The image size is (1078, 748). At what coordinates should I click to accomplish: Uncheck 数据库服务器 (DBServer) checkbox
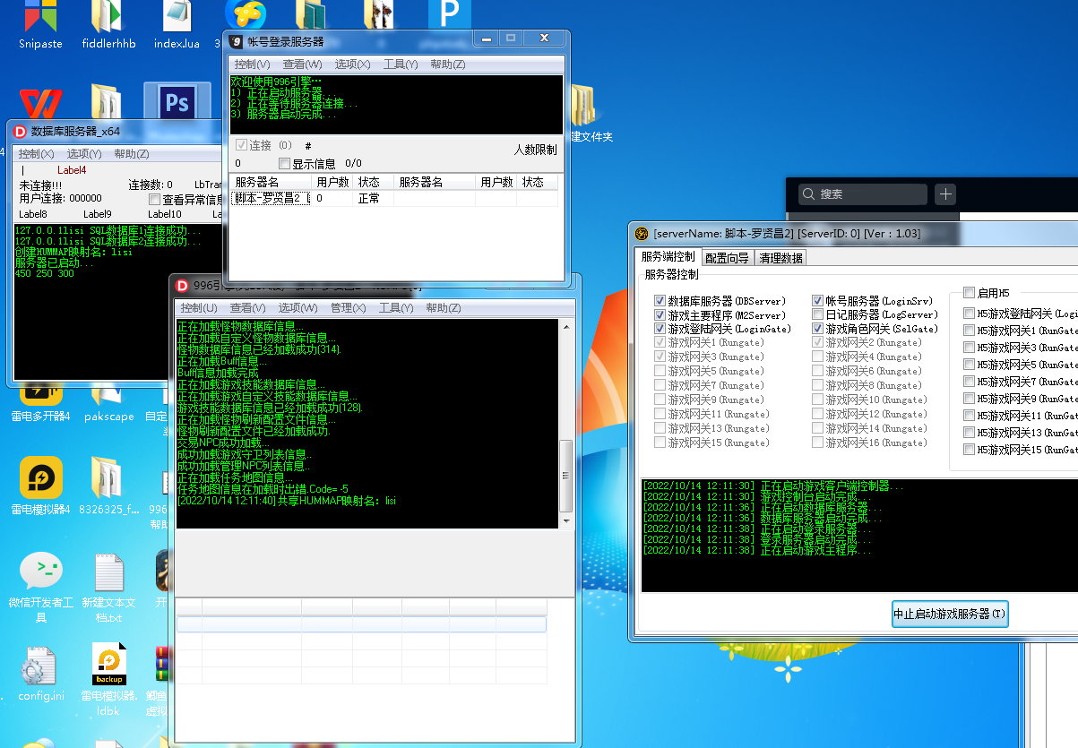(660, 301)
